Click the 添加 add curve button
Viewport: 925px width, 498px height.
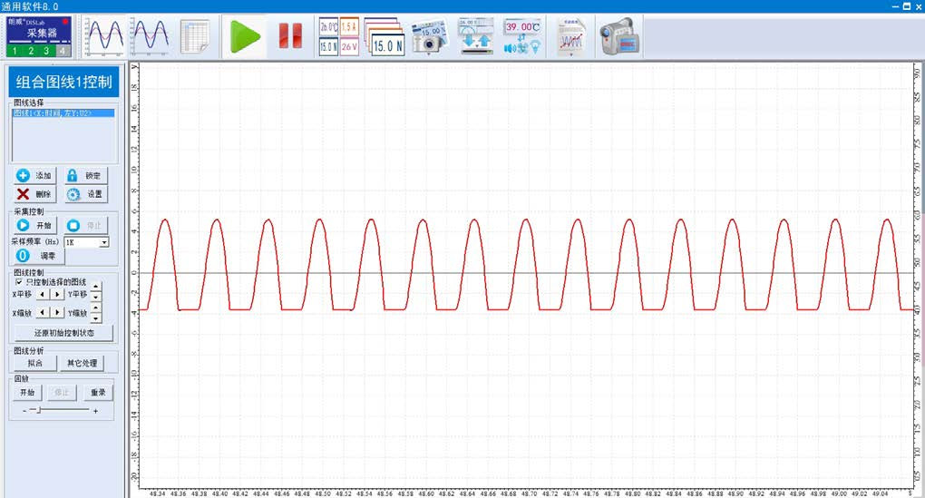(35, 175)
